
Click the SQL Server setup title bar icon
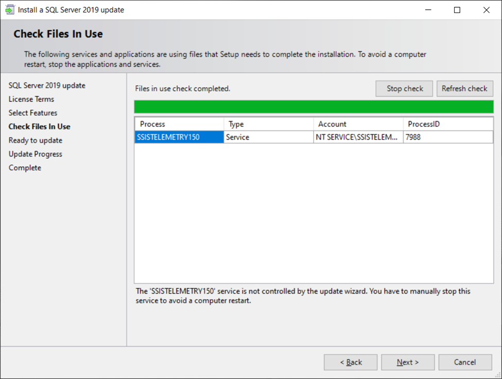[x=10, y=10]
